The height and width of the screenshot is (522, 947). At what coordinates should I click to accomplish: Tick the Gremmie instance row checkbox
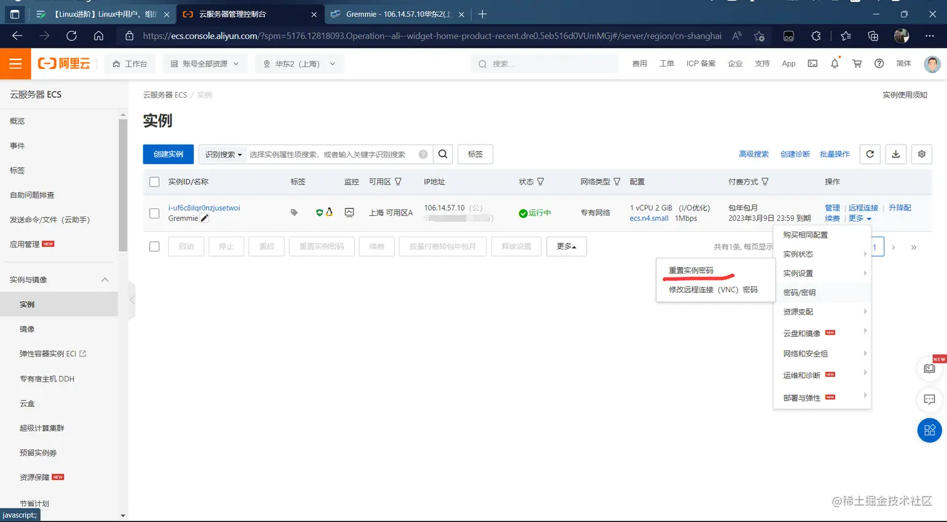point(155,213)
